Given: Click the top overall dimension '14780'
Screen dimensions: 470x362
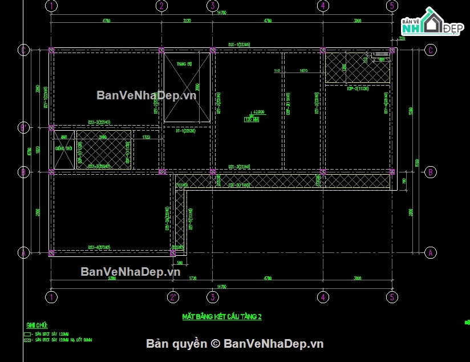Looking at the screenshot, I should point(221,13).
